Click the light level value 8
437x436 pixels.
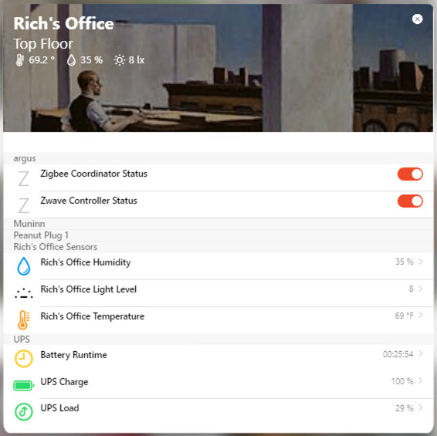tap(411, 289)
